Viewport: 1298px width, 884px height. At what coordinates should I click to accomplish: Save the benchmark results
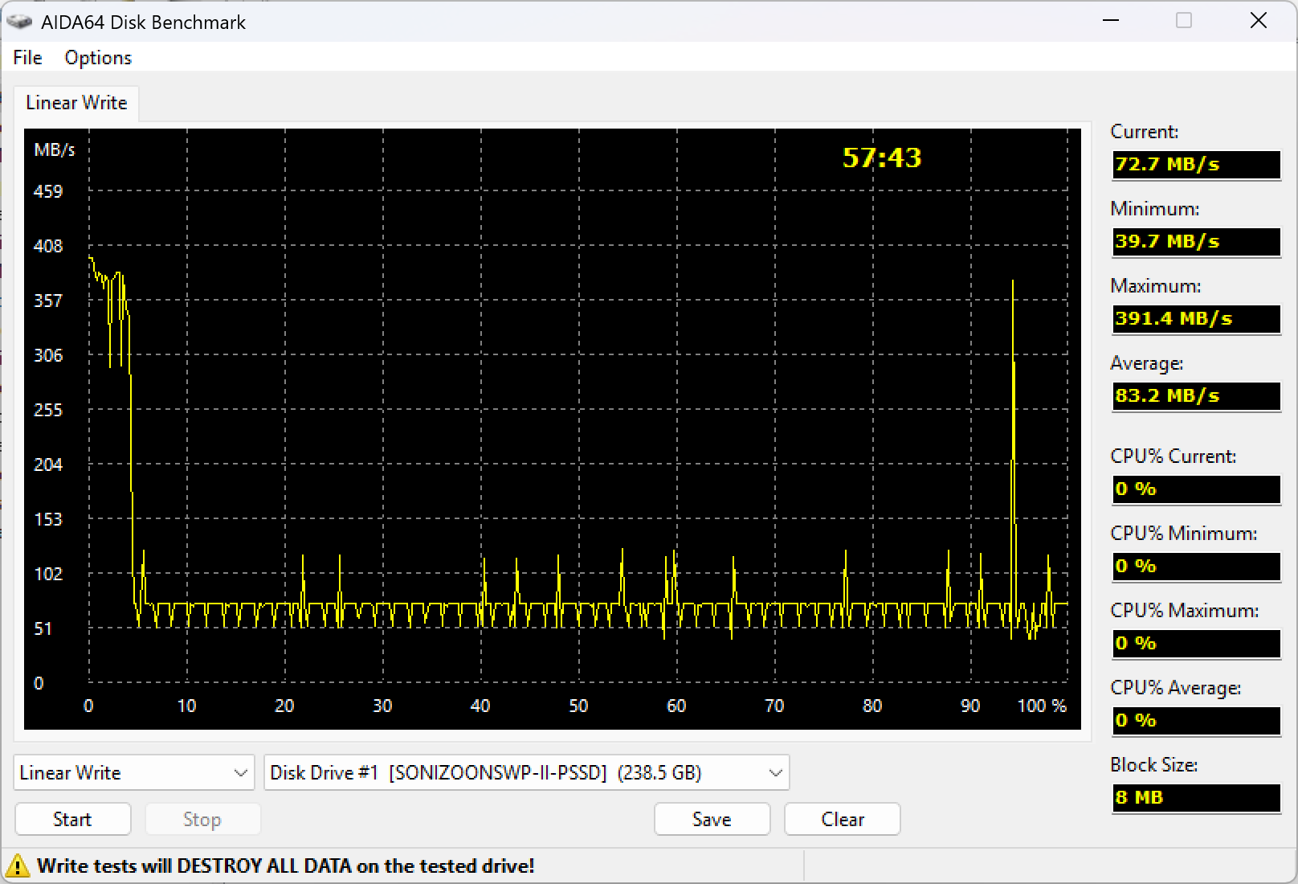point(712,819)
